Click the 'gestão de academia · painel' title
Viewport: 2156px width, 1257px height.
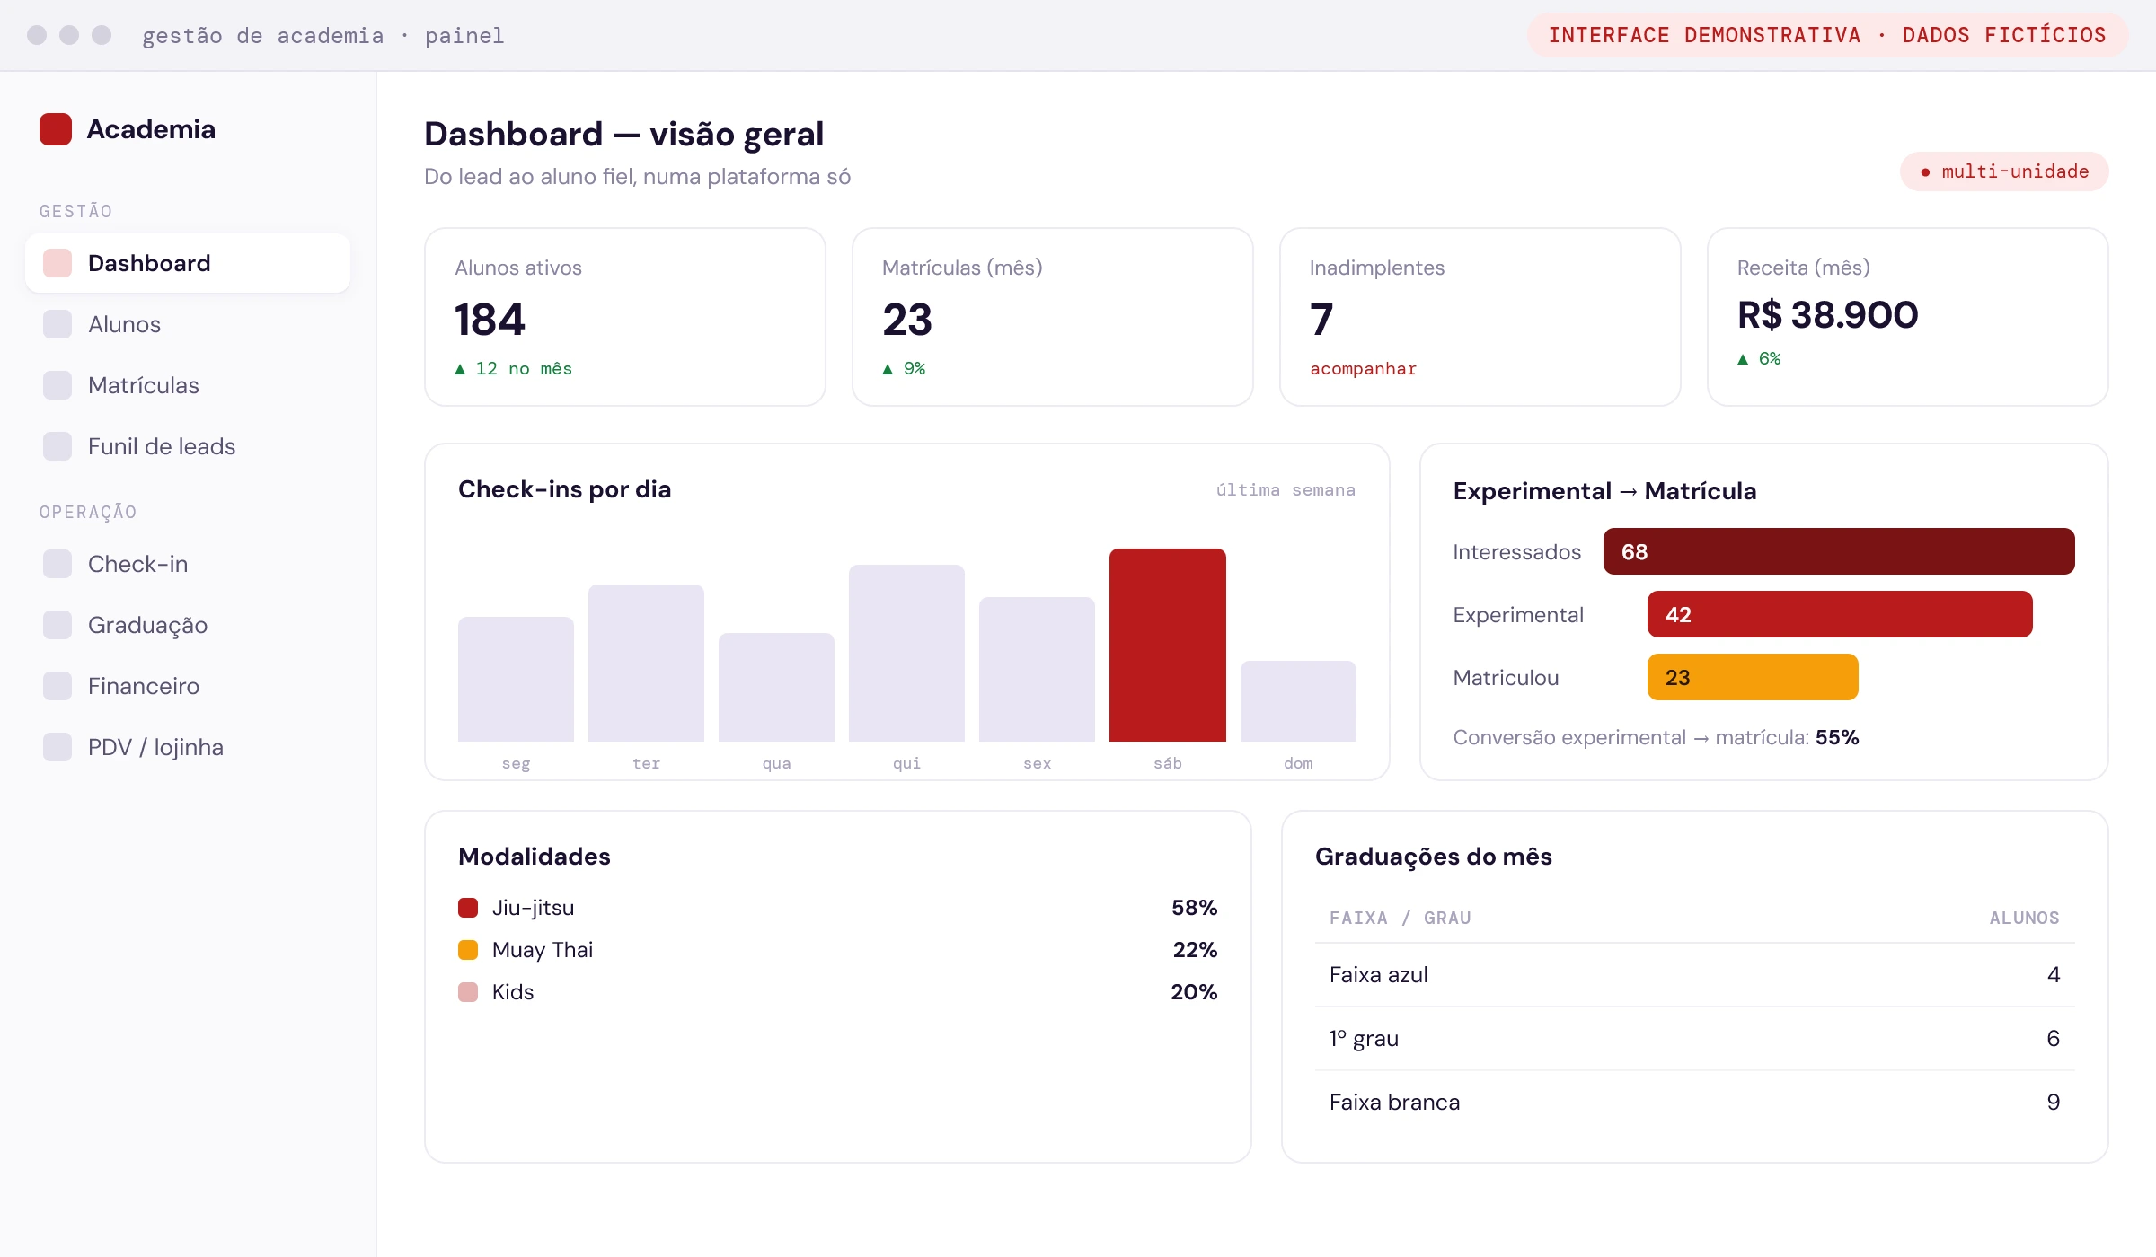(x=323, y=36)
